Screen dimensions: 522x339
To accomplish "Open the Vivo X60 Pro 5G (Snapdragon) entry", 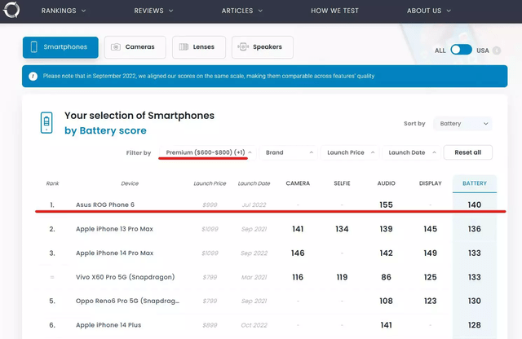I will pyautogui.click(x=125, y=277).
